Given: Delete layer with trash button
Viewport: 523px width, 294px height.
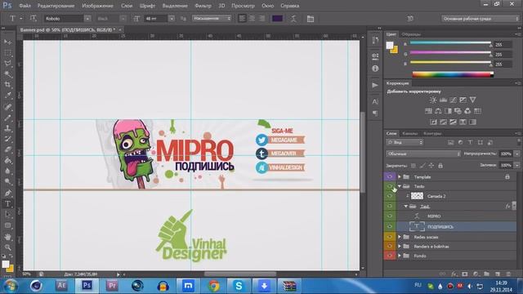Looking at the screenshot, I should pyautogui.click(x=508, y=274).
